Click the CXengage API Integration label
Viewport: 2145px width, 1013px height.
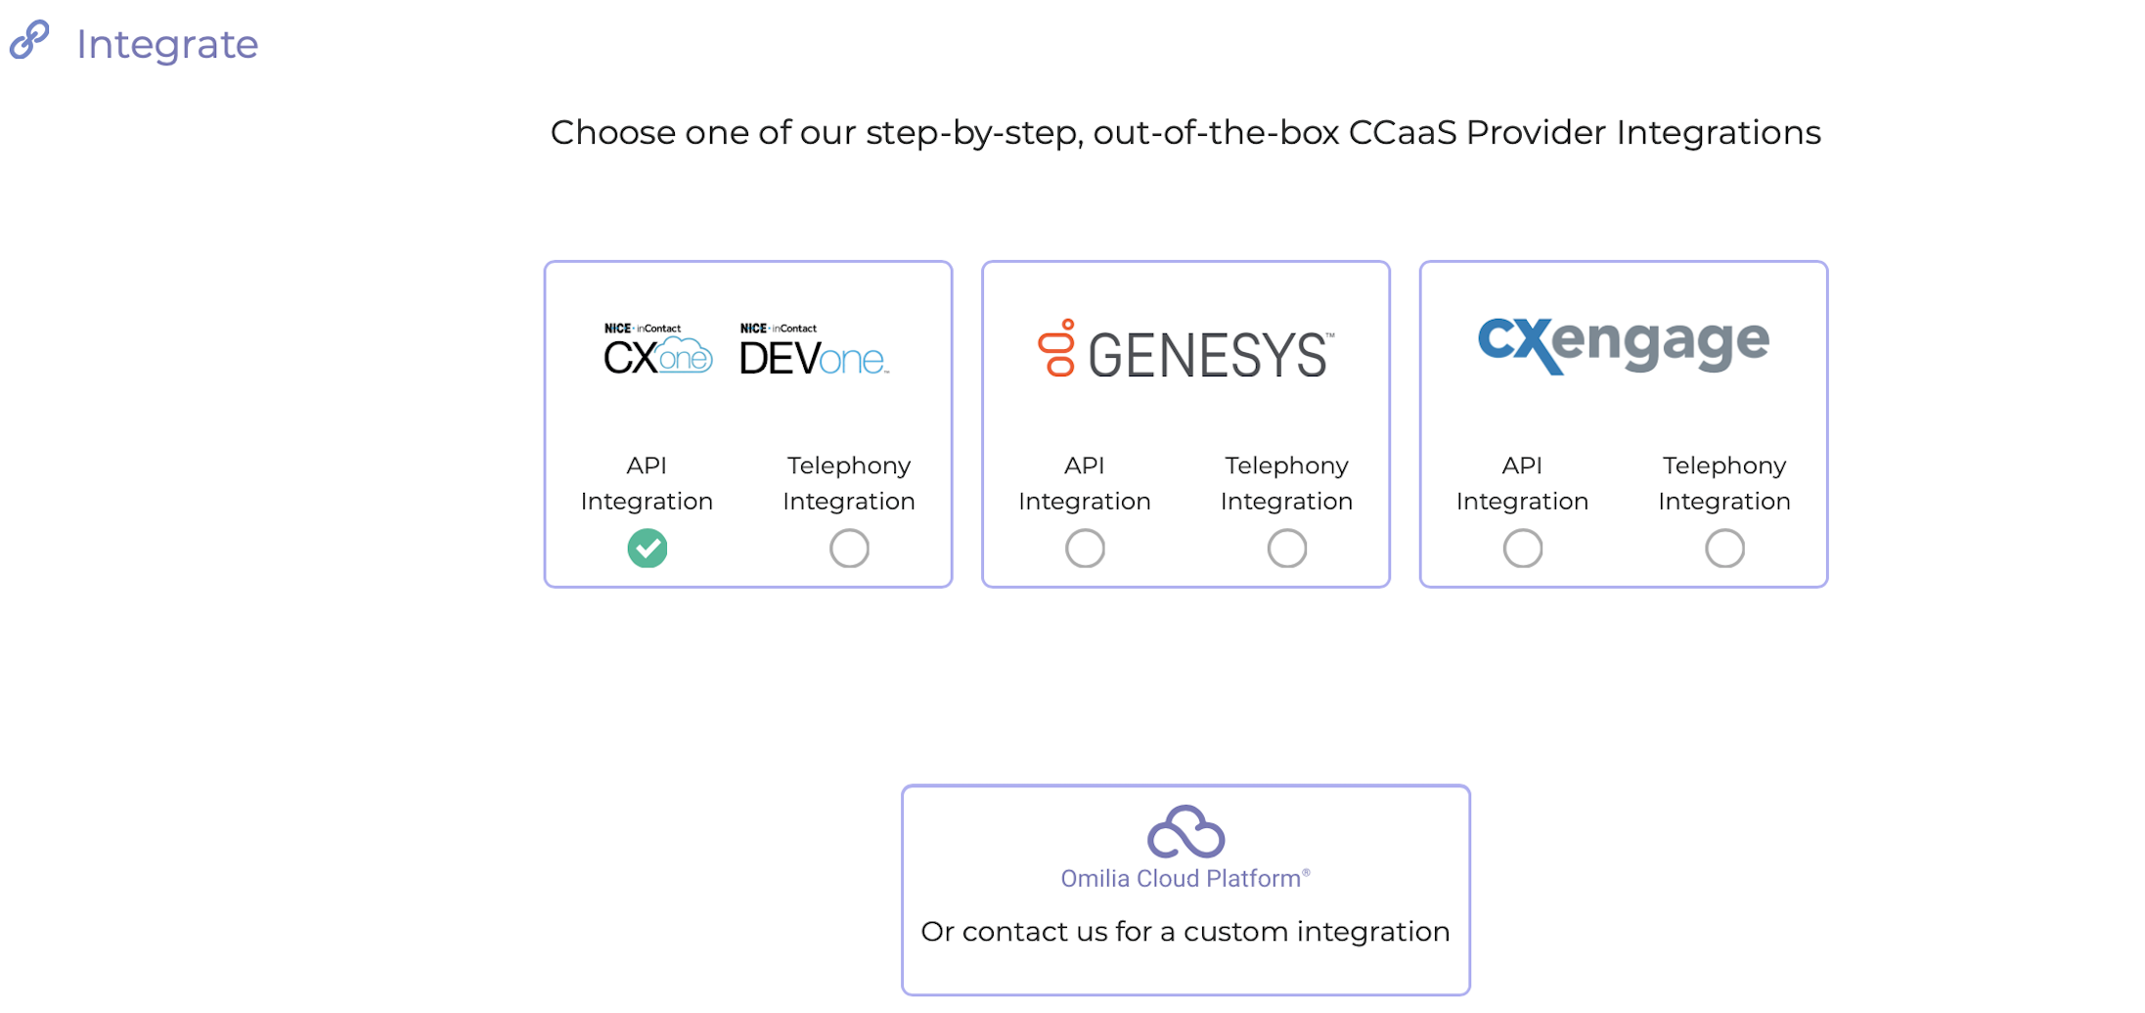[1523, 483]
